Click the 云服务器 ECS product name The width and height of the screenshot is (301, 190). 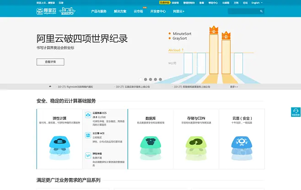coord(99,113)
